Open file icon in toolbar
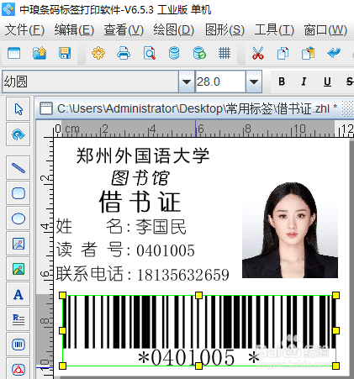 pos(40,53)
